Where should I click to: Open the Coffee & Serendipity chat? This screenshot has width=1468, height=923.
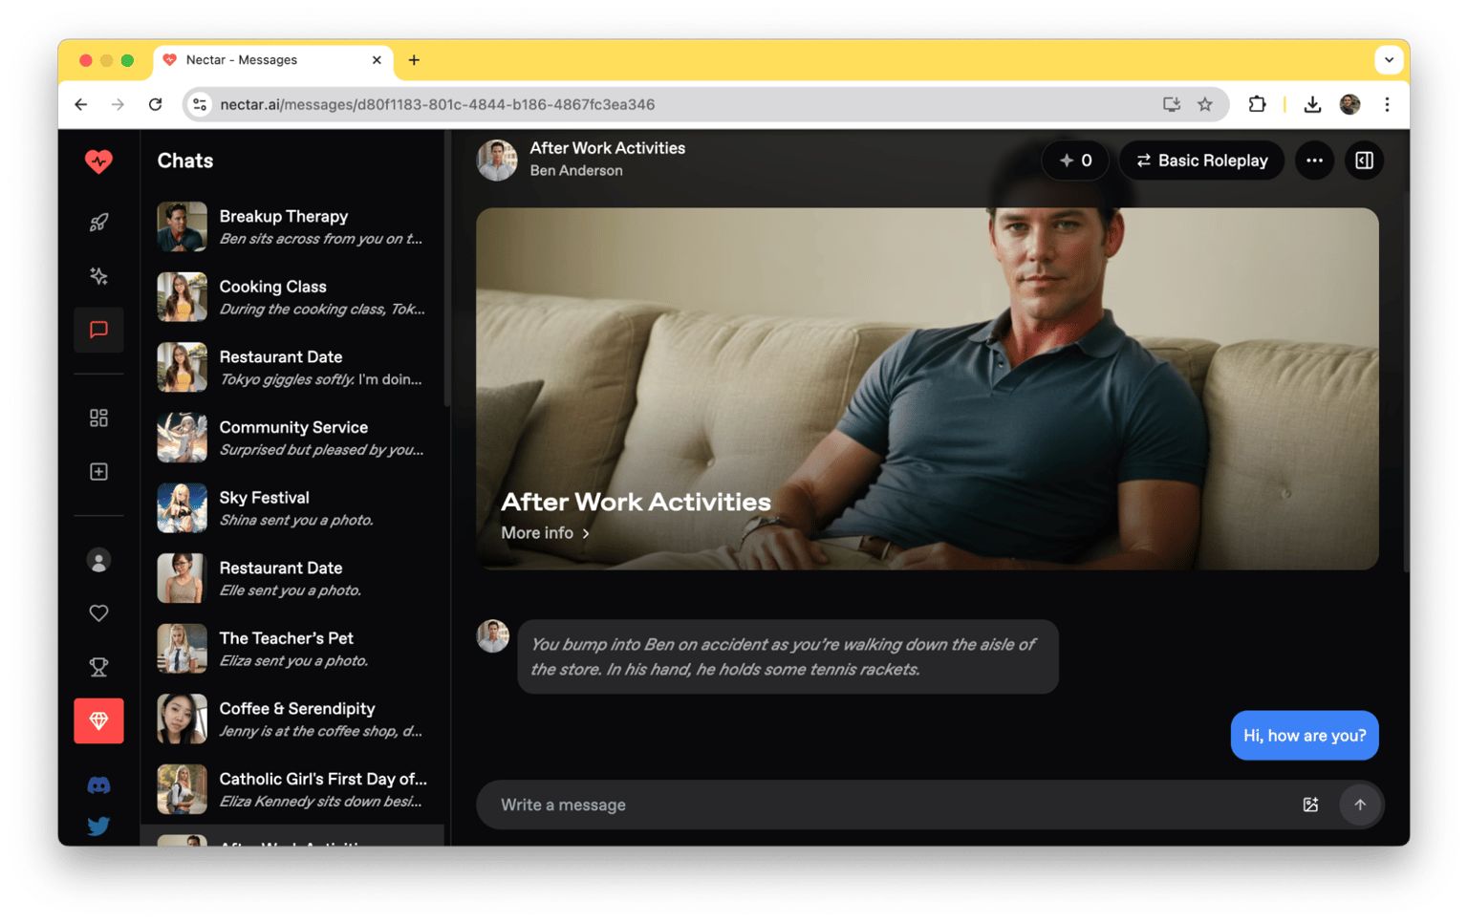(292, 719)
